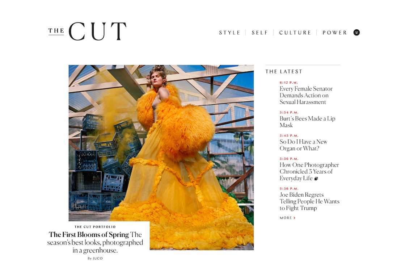This screenshot has width=409, height=272.
Task: Go to the Power section
Action: click(x=335, y=33)
